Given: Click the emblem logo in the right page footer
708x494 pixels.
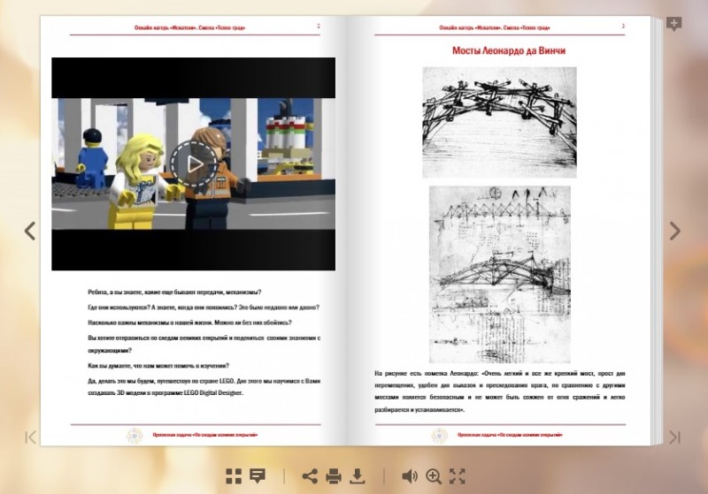Looking at the screenshot, I should pos(438,436).
